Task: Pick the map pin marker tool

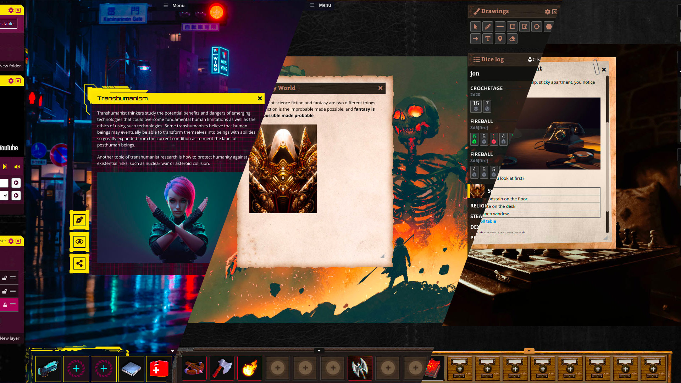Action: (x=500, y=39)
